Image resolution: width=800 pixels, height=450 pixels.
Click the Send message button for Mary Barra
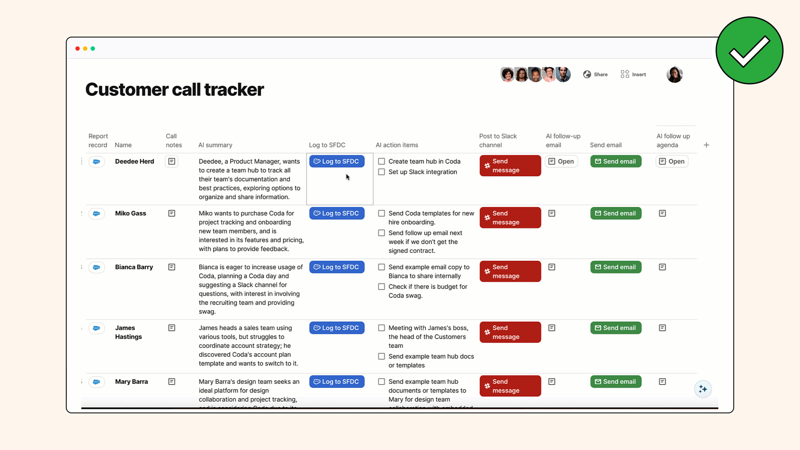tap(510, 386)
